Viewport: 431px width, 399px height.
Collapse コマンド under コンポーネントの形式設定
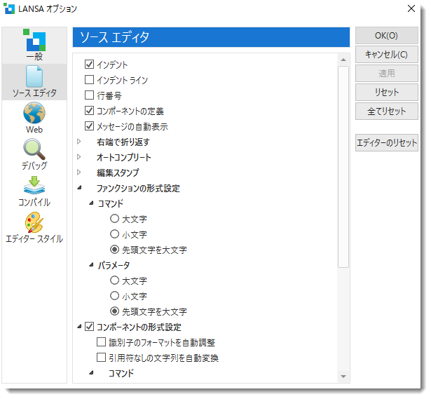(x=91, y=373)
